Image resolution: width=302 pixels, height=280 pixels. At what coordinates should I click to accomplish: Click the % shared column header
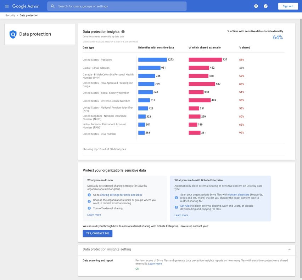coord(245,47)
